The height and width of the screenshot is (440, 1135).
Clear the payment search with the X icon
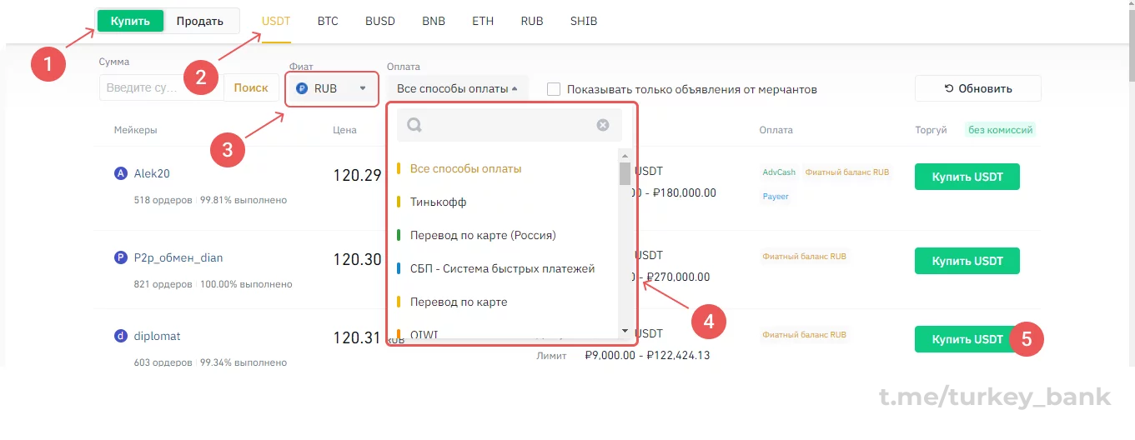tap(603, 125)
